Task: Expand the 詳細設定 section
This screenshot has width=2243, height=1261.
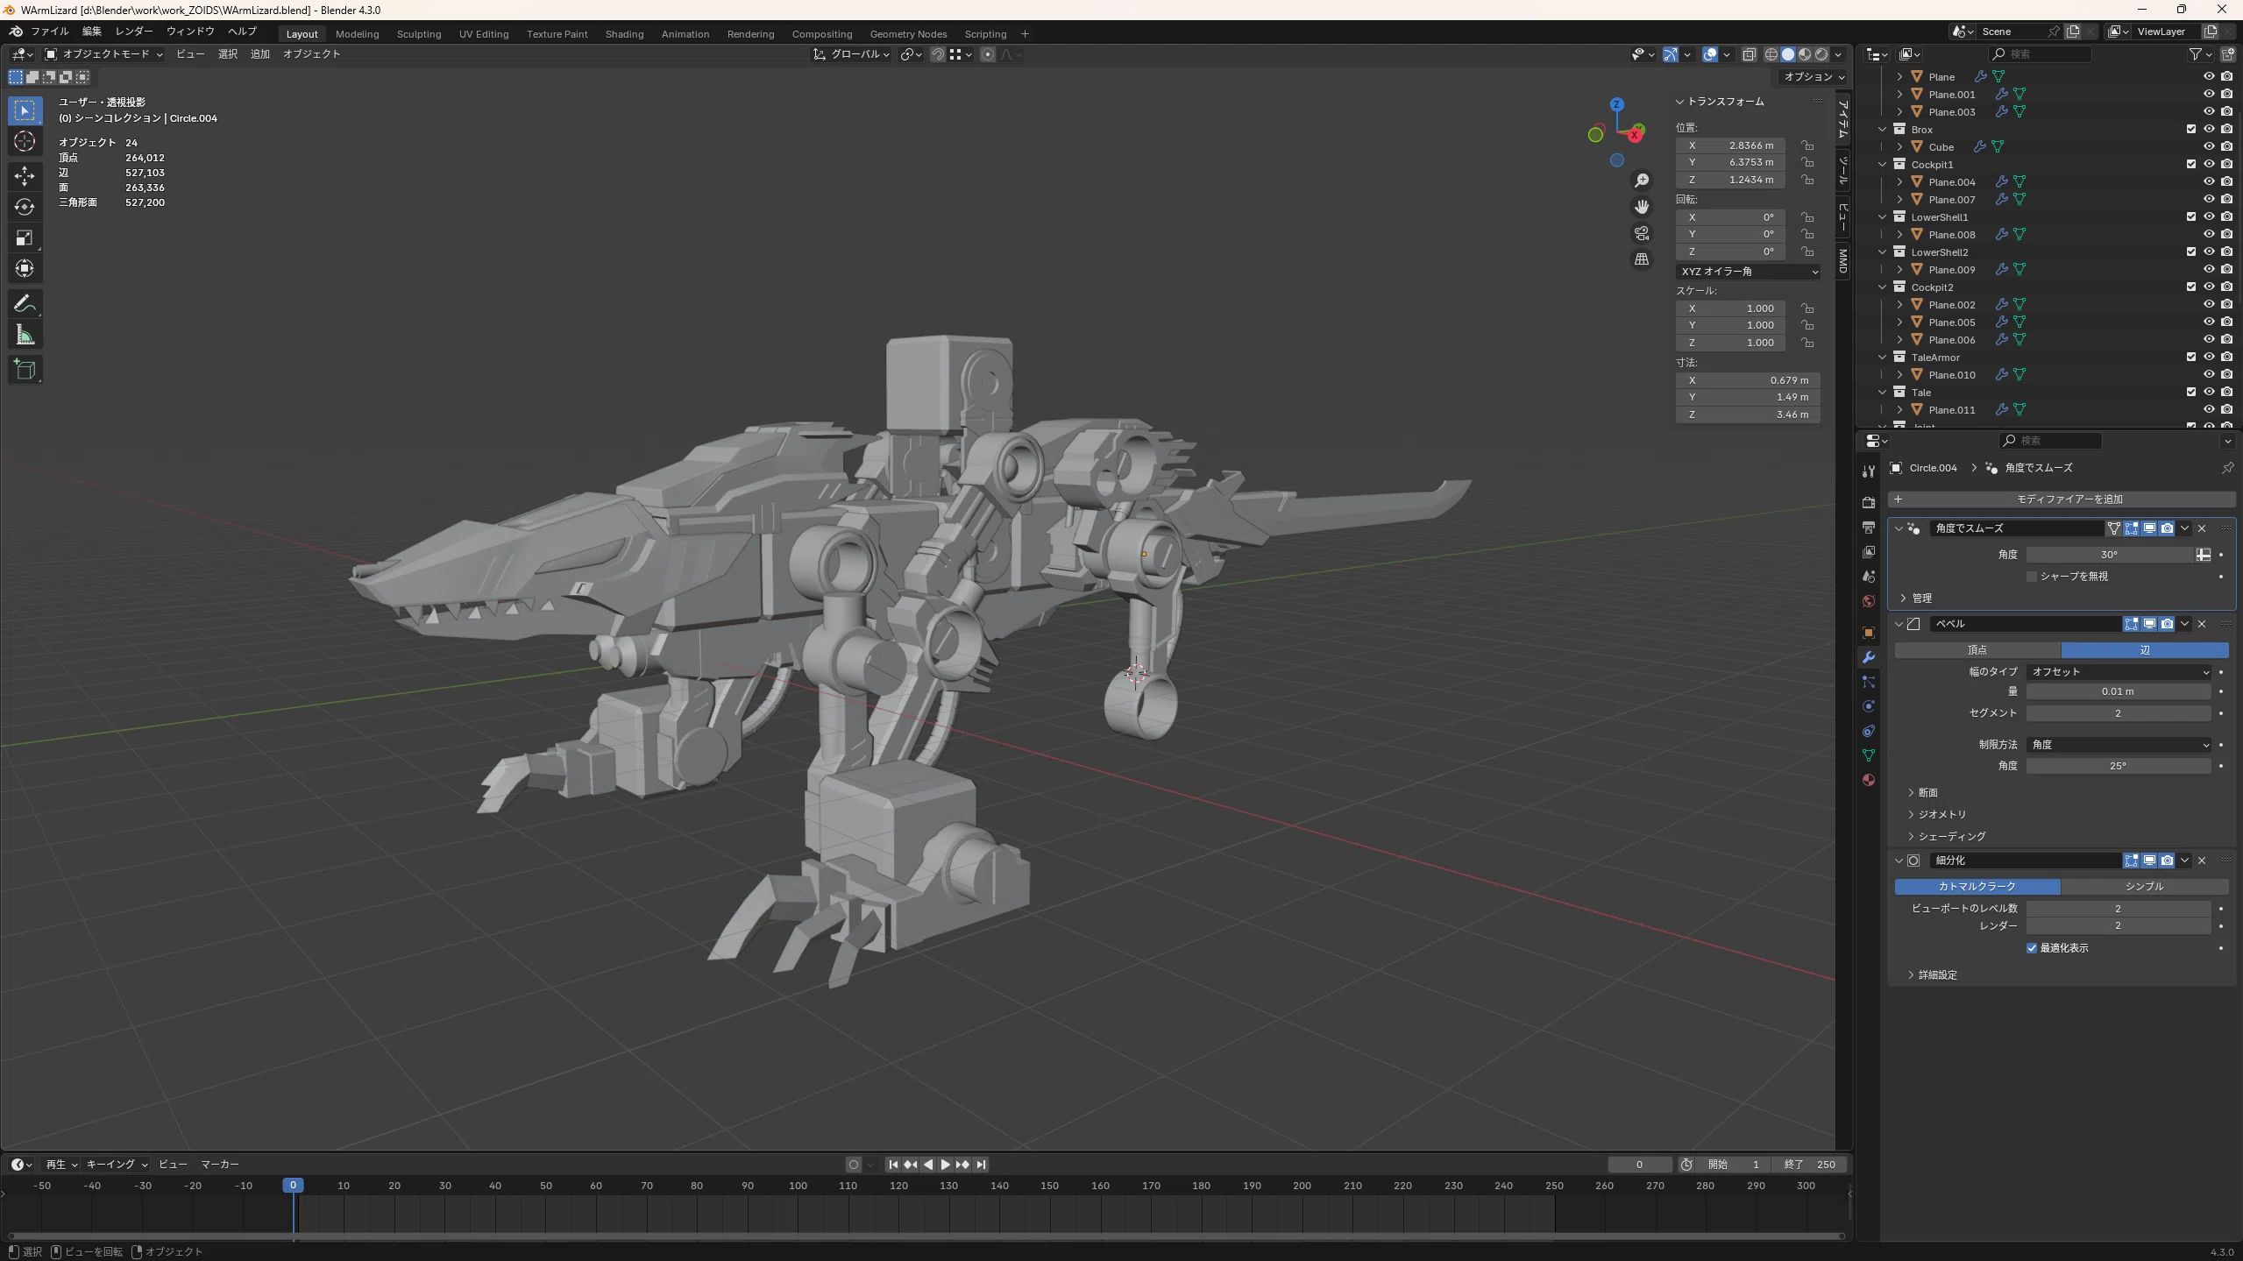Action: [1932, 975]
